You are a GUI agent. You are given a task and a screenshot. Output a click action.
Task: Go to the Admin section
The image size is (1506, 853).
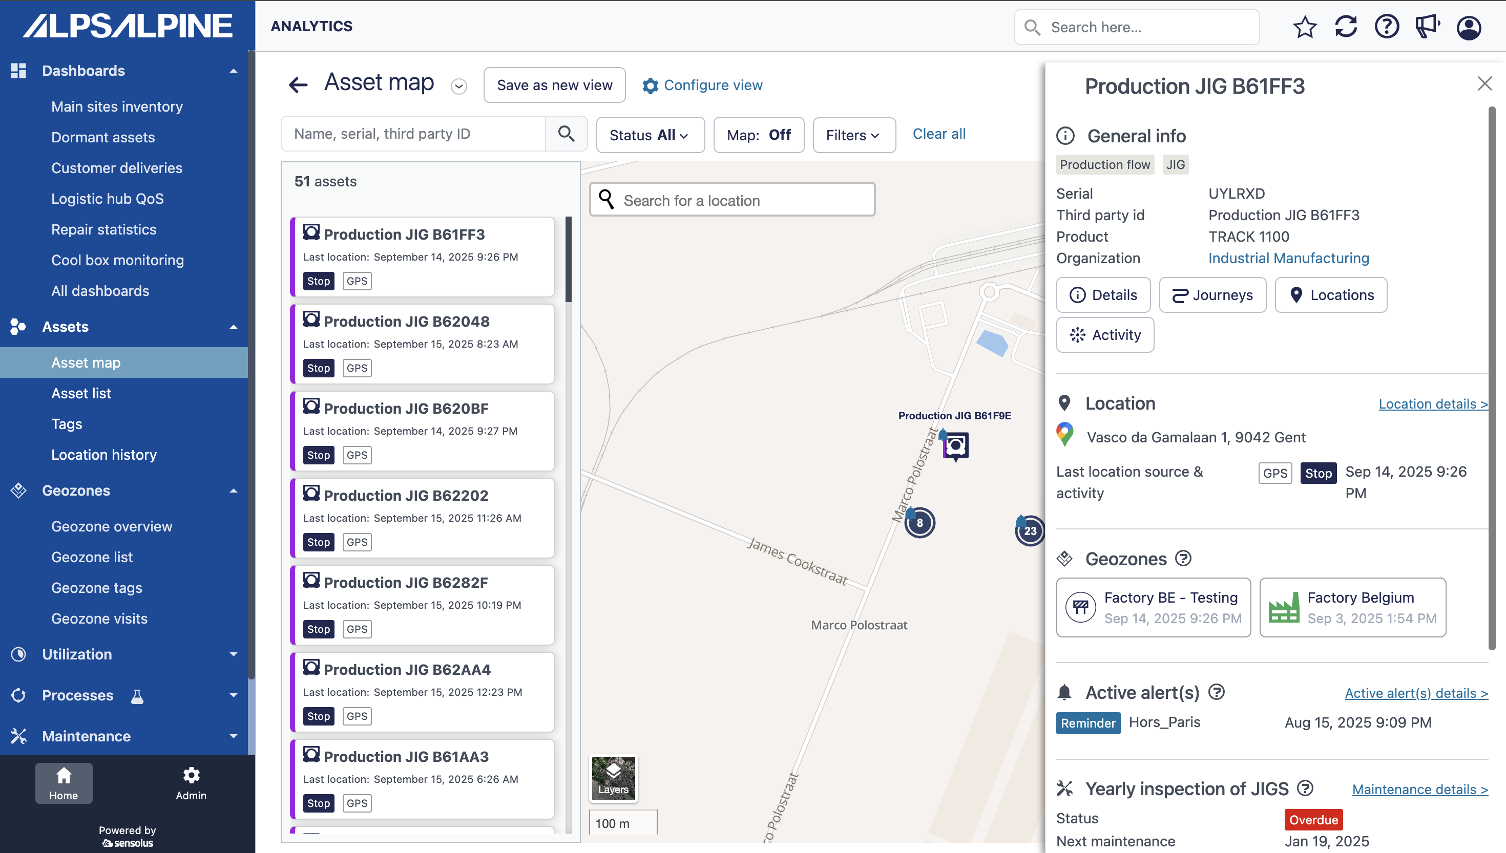coord(191,783)
